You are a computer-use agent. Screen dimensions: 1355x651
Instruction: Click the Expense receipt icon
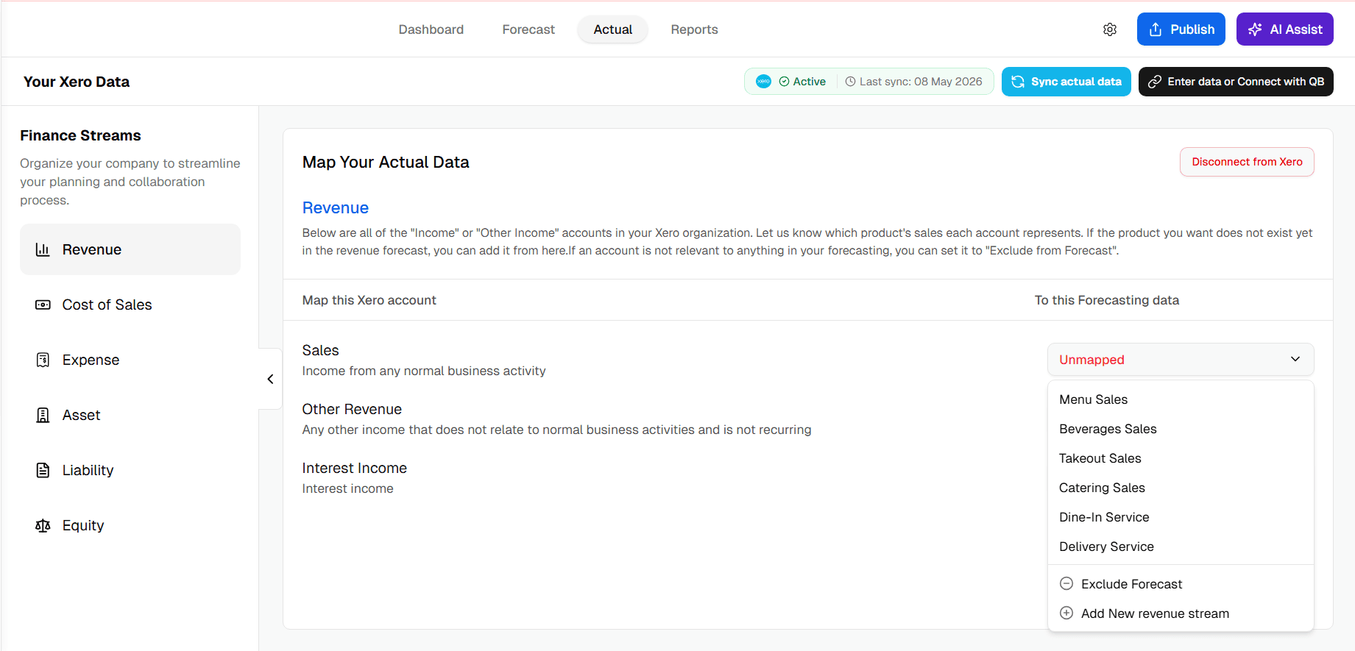pyautogui.click(x=43, y=360)
